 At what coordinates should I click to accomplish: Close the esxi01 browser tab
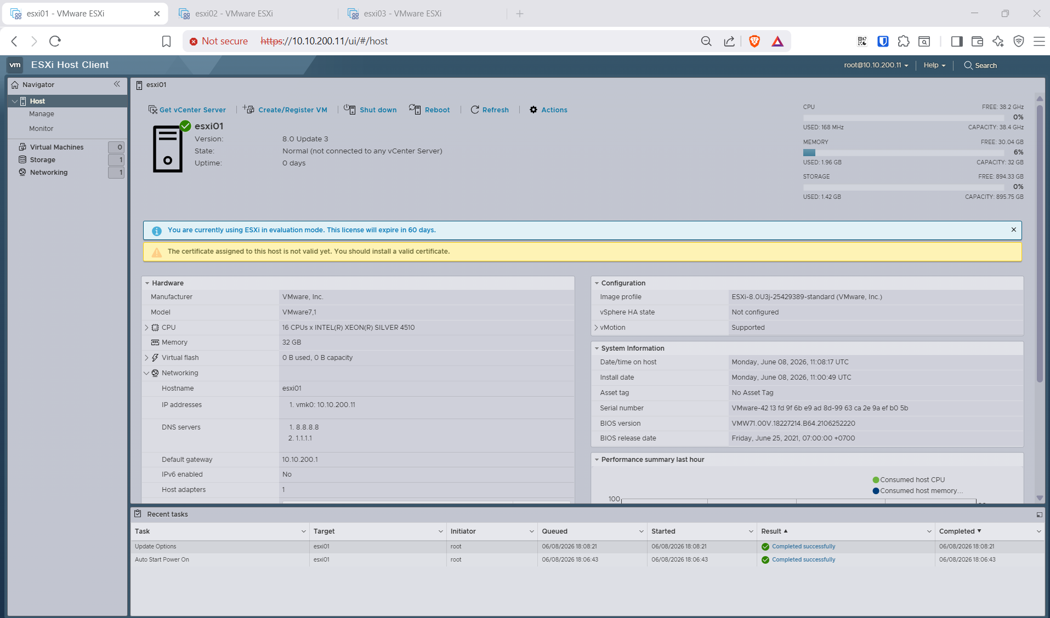[157, 14]
